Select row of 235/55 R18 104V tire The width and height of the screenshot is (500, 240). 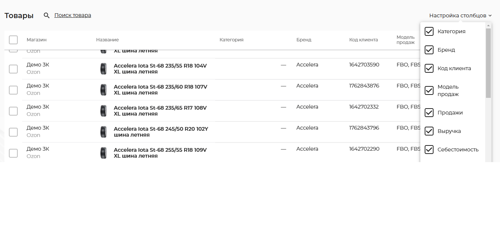13,69
